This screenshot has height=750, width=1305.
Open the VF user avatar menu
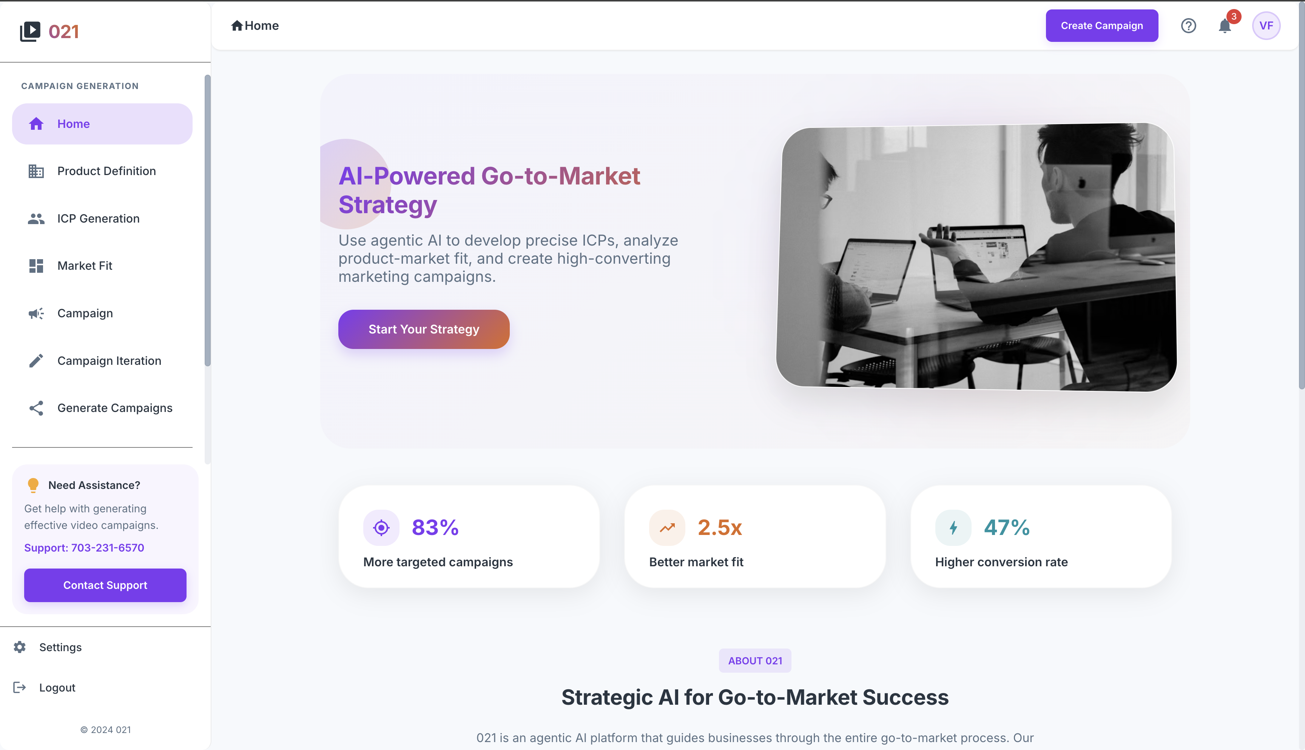pyautogui.click(x=1266, y=26)
